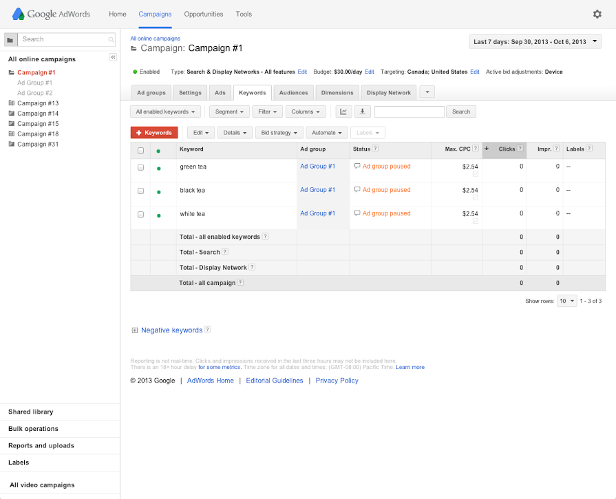
Task: Click help icon beside Negative keywords
Action: 207,330
